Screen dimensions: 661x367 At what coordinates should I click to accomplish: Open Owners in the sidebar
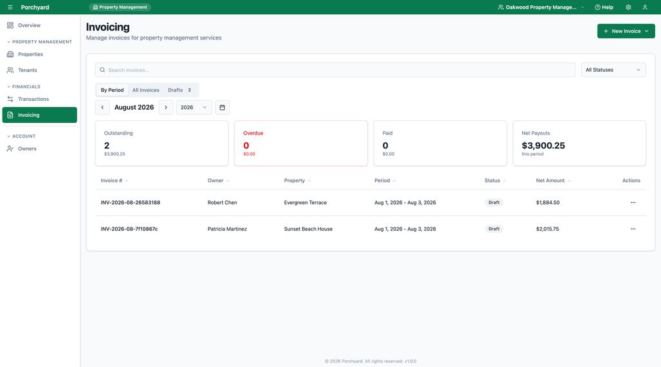pyautogui.click(x=39, y=149)
